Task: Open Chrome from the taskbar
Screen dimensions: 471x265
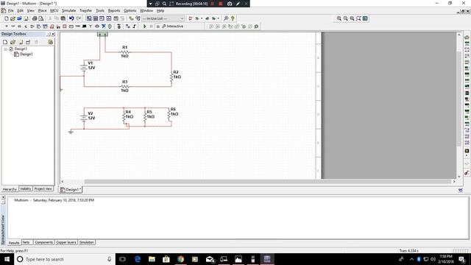Action: (180, 259)
